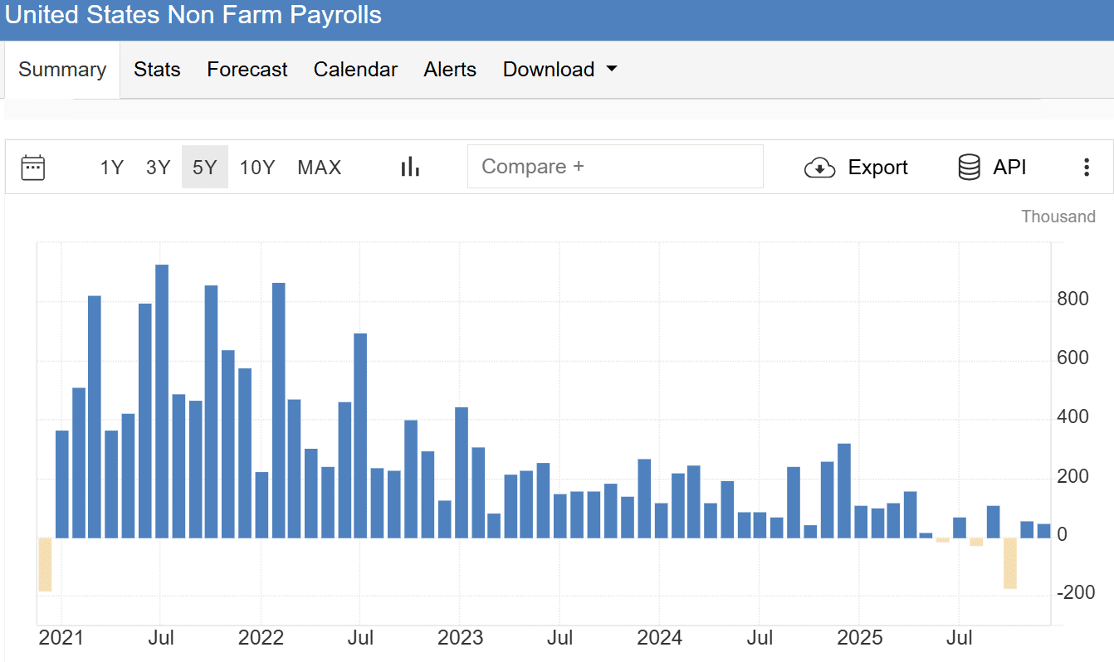Click the Export text label
This screenshot has height=662, width=1114.
point(877,168)
